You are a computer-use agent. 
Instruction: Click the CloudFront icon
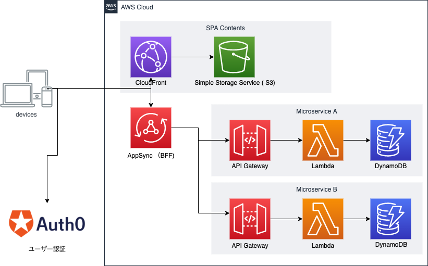point(151,57)
